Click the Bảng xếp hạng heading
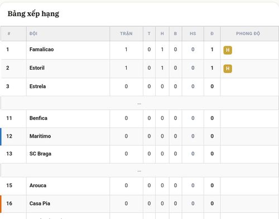 (33, 14)
